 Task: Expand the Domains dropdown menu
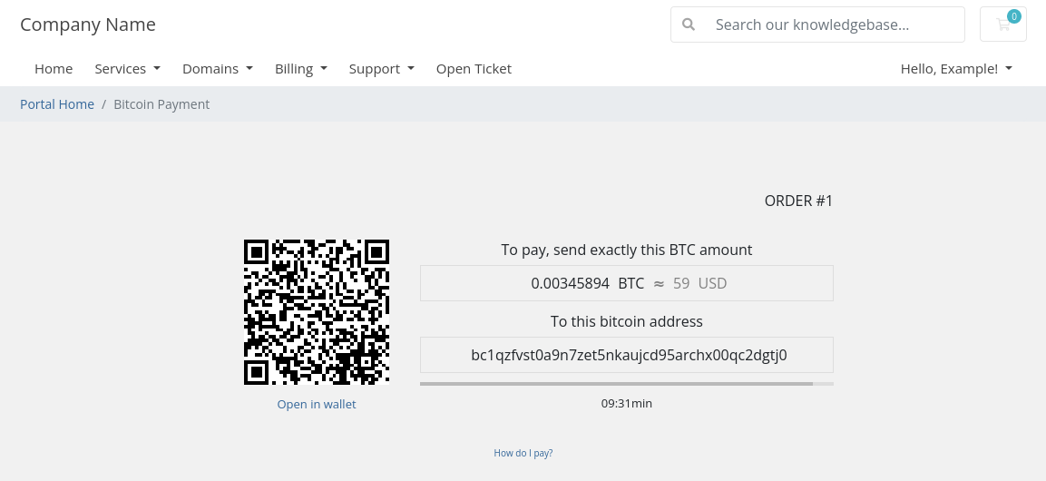pos(218,69)
